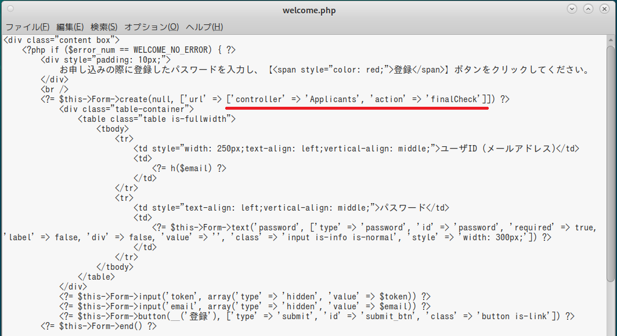Click the line '<?= $this->Form->end() ?>'
Viewport: 617px width, 336px height.
pyautogui.click(x=98, y=326)
